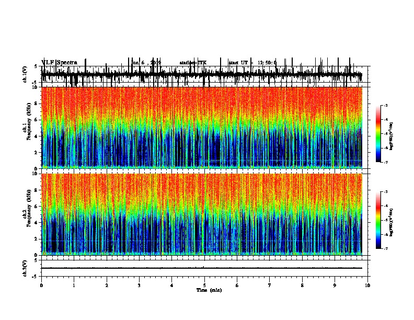
Task: Click the time axis tick label "1"
Action: click(x=74, y=285)
